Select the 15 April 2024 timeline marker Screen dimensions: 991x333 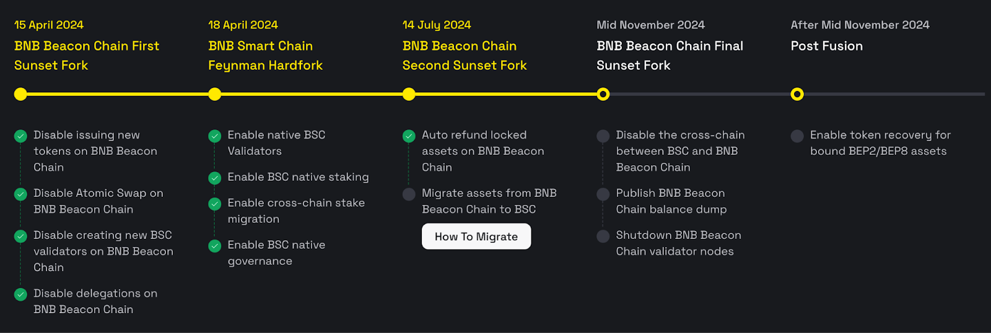pyautogui.click(x=20, y=94)
